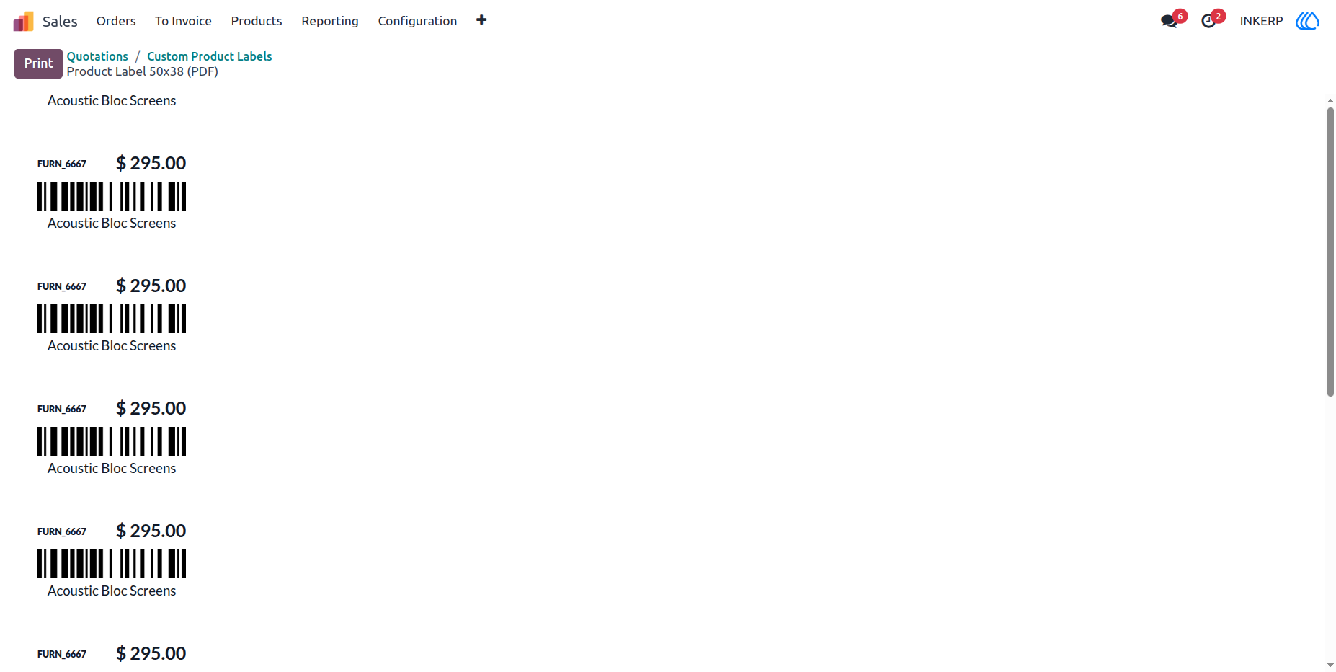The width and height of the screenshot is (1336, 672).
Task: Click the scrollbar up arrow
Action: pos(1330,101)
